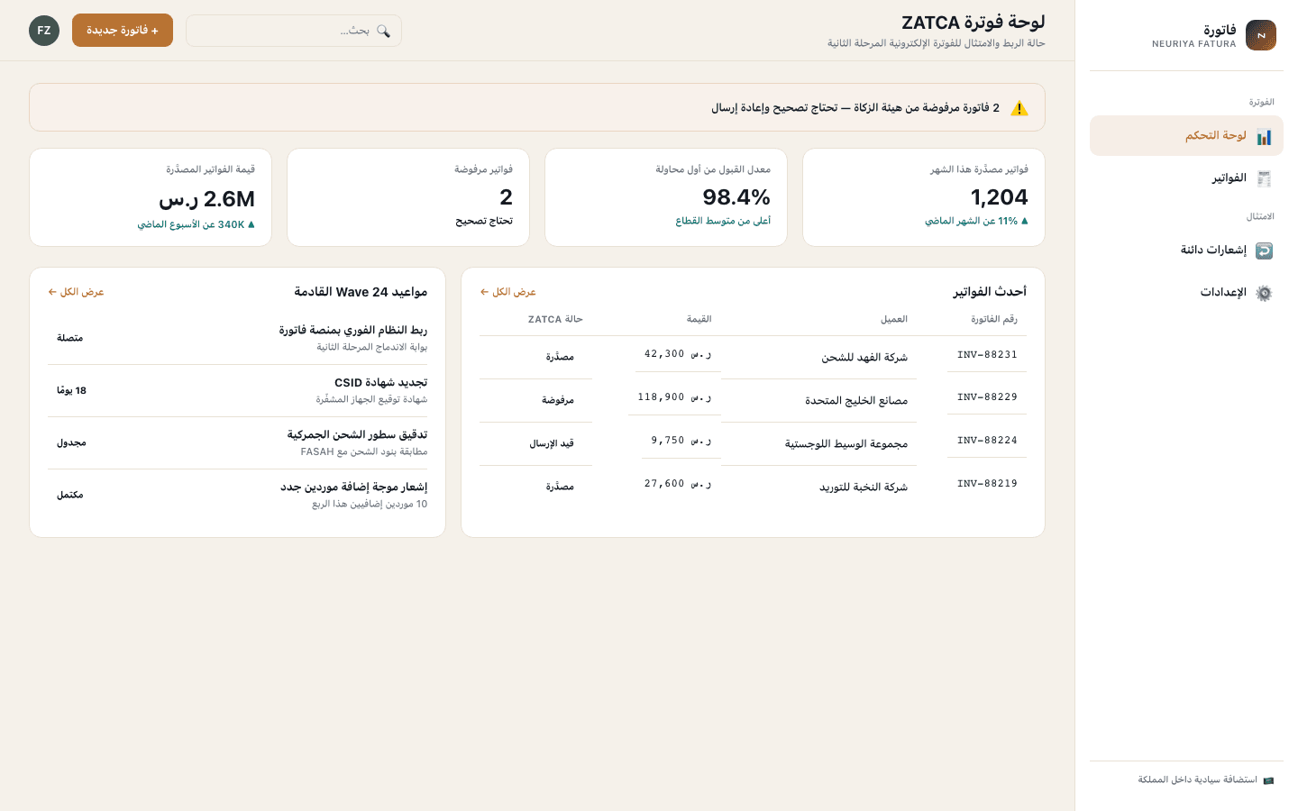Select customer مجموعة الوسيط اللوجستية
The width and height of the screenshot is (1298, 811).
(x=846, y=444)
